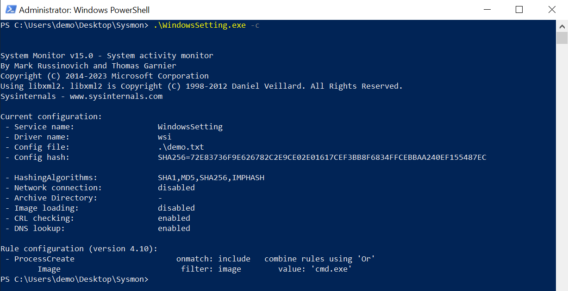The height and width of the screenshot is (291, 568).
Task: Open the PowerShell icon system menu
Action: tap(9, 10)
